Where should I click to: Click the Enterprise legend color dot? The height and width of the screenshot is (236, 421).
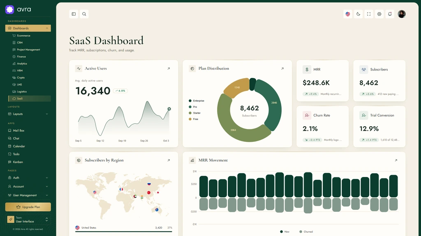(190, 101)
